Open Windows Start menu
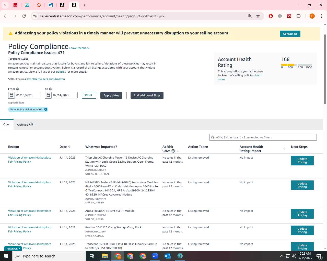Screen dimensions: 327x261 [x=6, y=256]
